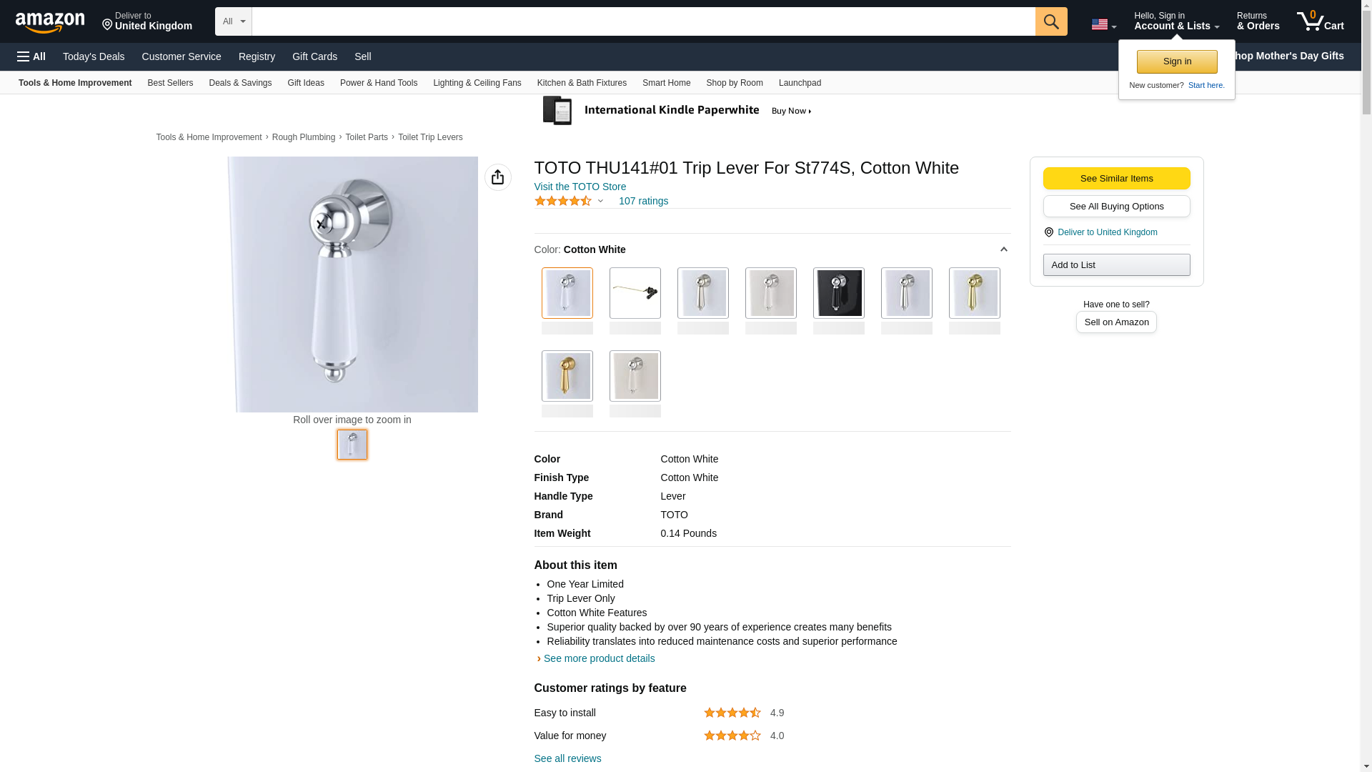The image size is (1372, 772).
Task: Click the See Similar Items button
Action: [1116, 178]
